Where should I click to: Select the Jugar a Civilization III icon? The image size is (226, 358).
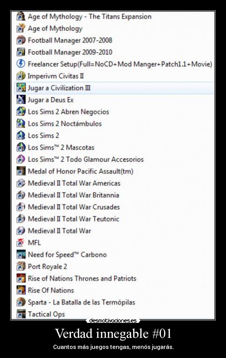21,88
